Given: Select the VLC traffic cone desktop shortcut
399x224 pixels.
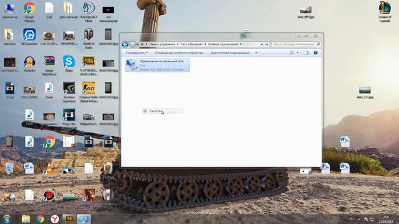Looking at the screenshot, I should [49, 170].
